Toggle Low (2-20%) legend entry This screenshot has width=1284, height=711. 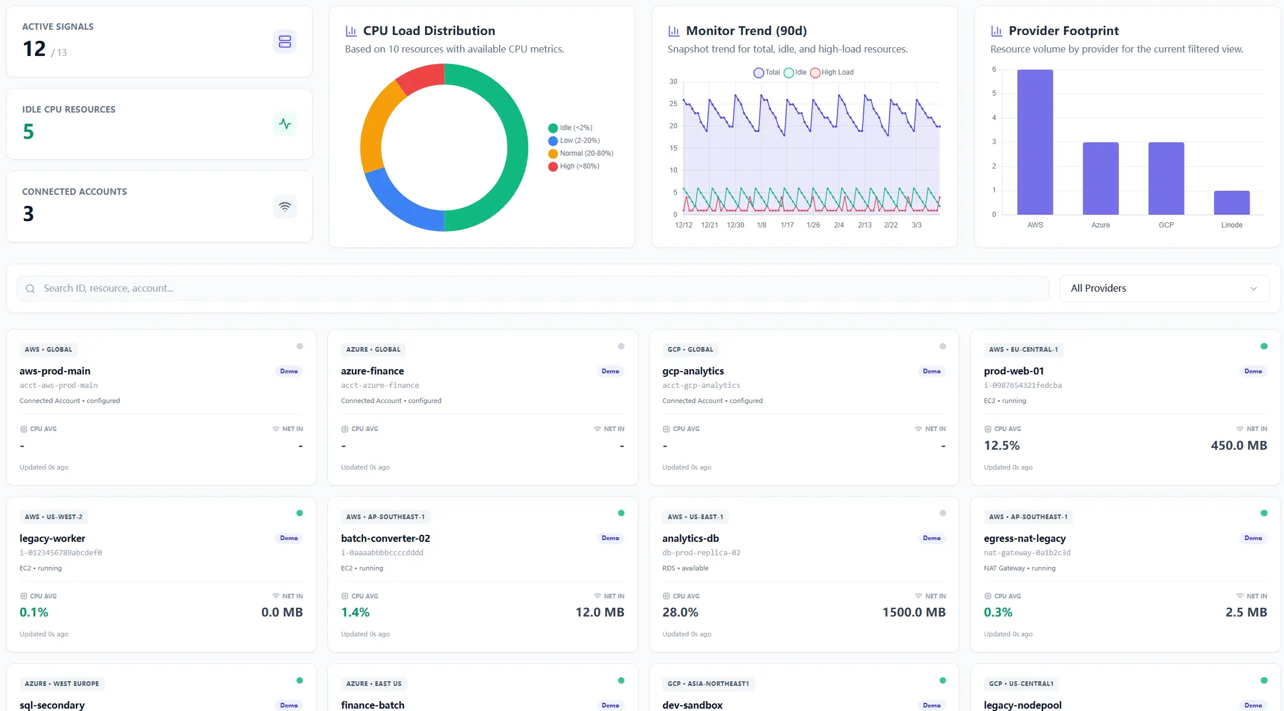click(574, 141)
